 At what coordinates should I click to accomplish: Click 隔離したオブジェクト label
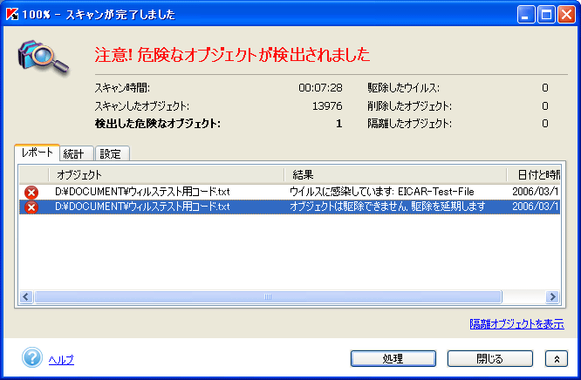pyautogui.click(x=409, y=124)
